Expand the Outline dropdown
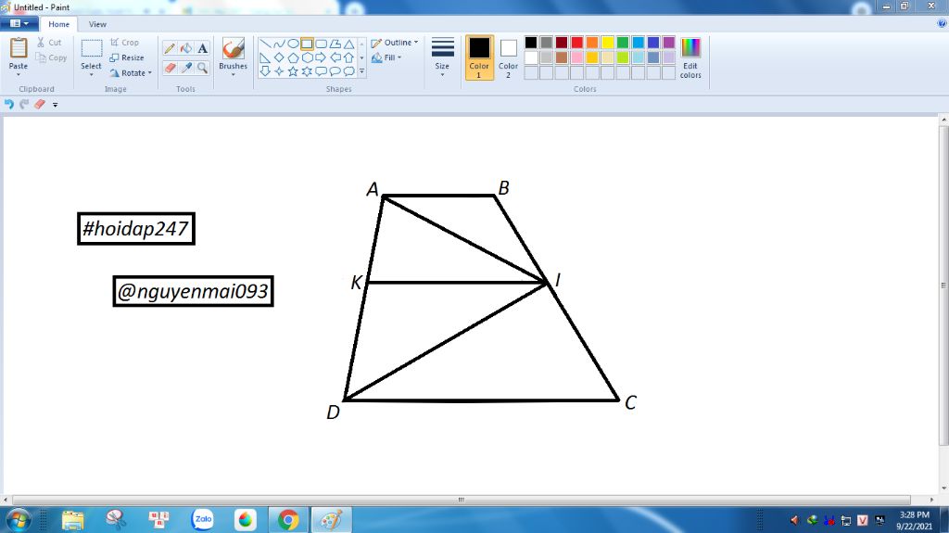This screenshot has height=533, width=949. [395, 43]
